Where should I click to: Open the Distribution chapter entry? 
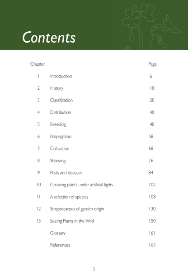pyautogui.click(x=61, y=112)
